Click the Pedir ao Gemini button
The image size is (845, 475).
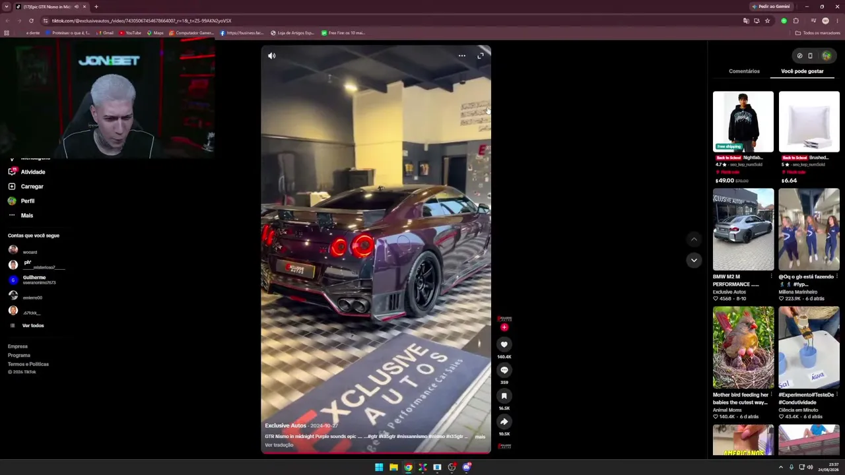(x=771, y=7)
